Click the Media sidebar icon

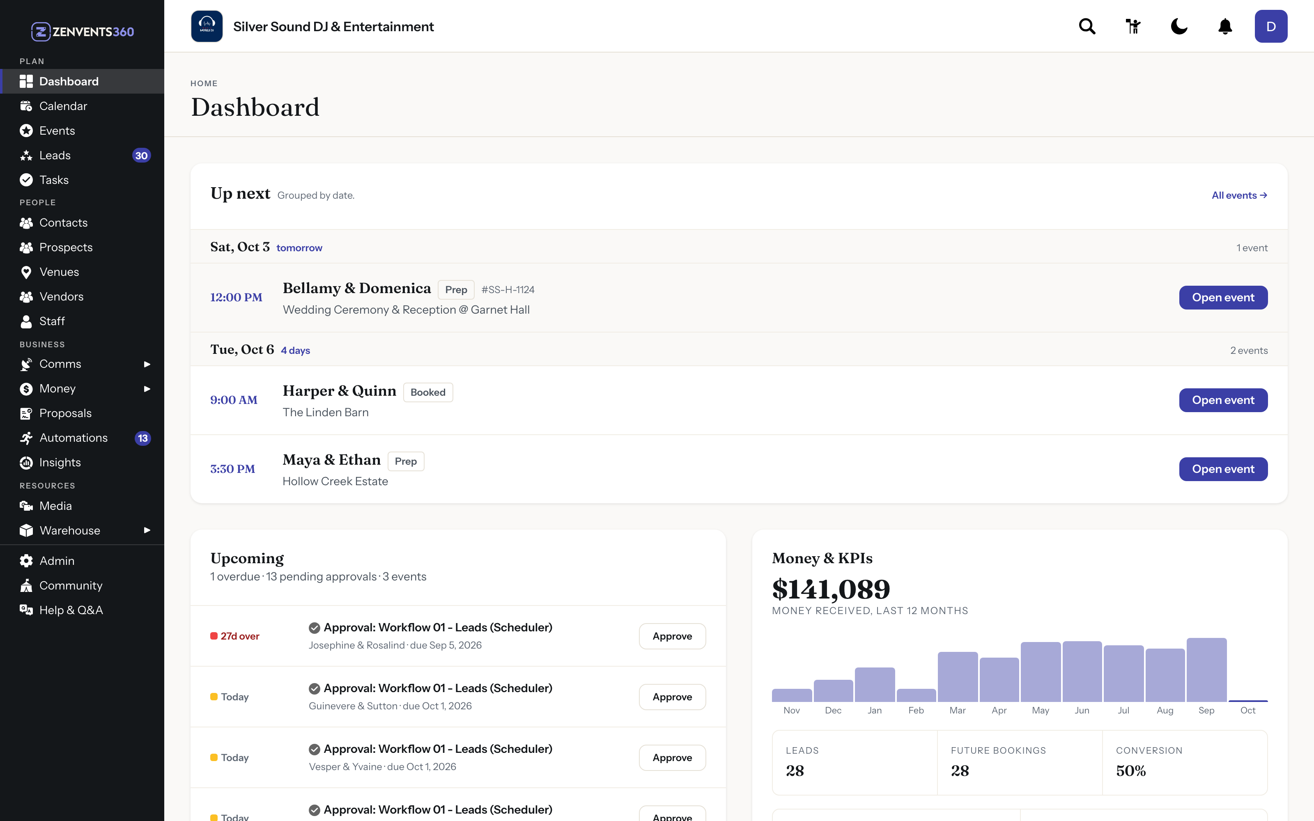pyautogui.click(x=26, y=506)
